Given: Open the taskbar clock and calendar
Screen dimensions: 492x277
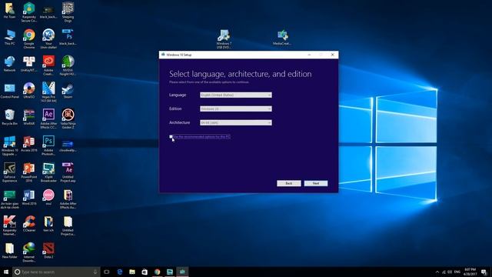Looking at the screenshot, I should point(470,272).
